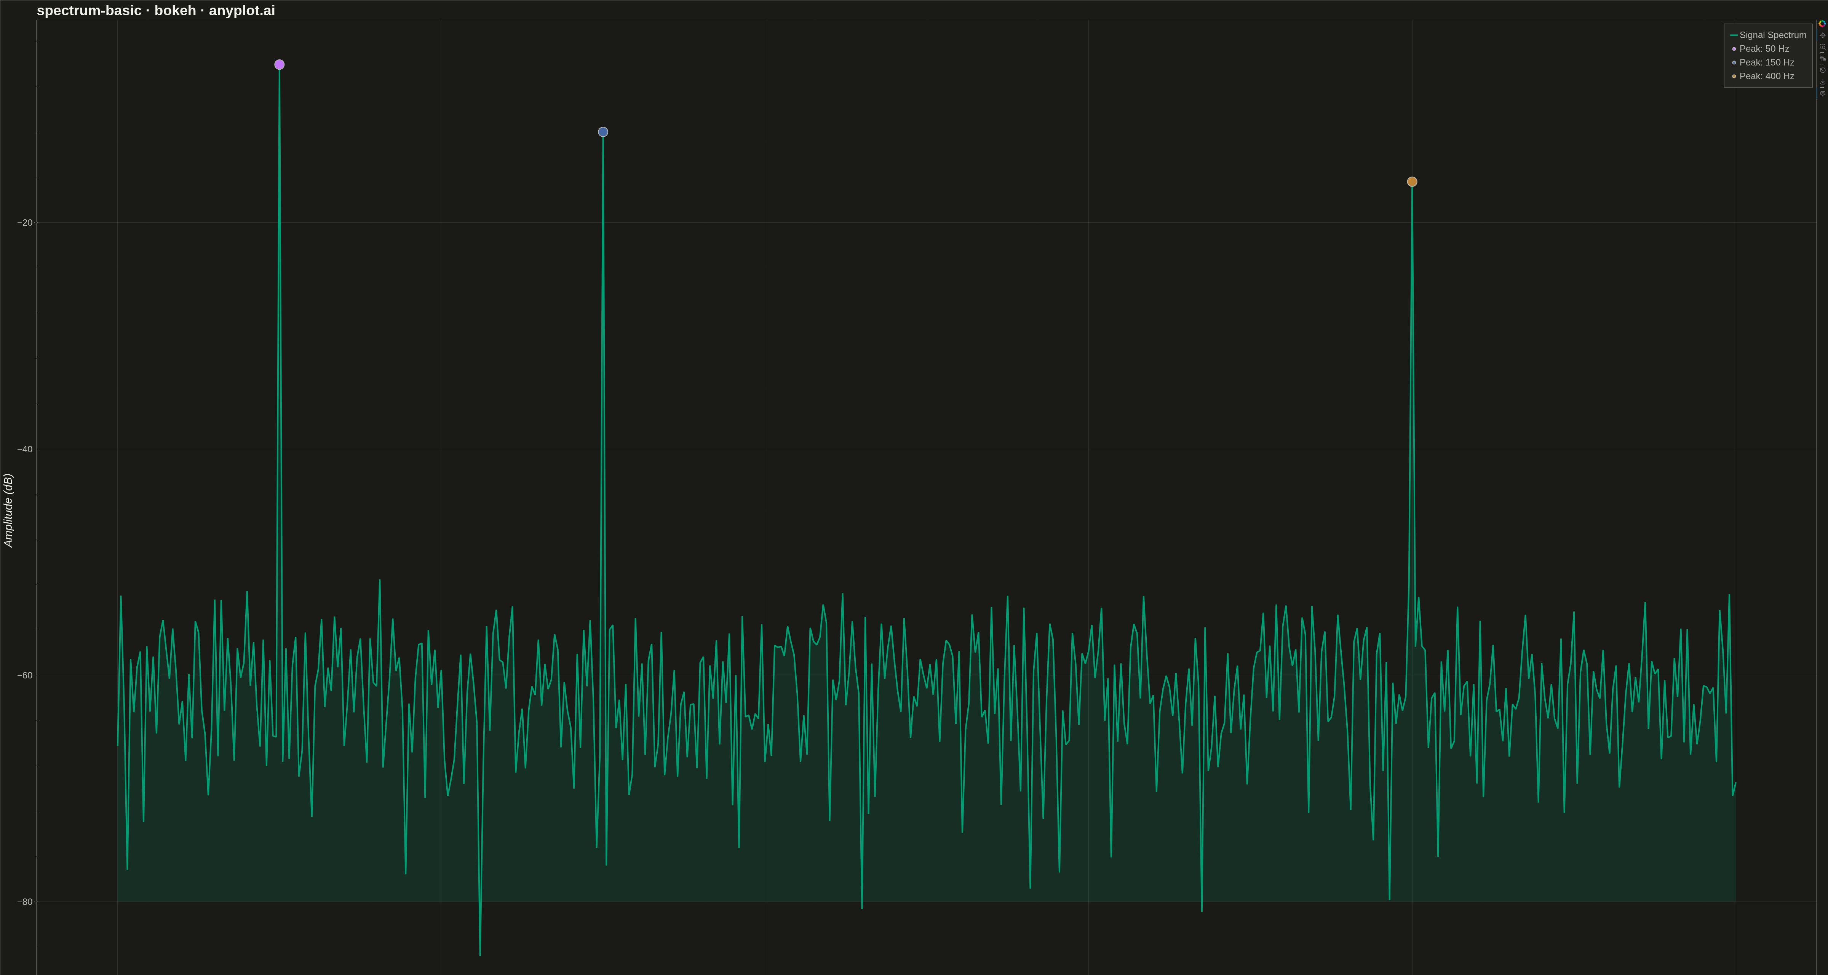Click the Bokeh logo icon
Image resolution: width=1828 pixels, height=975 pixels.
click(1822, 24)
